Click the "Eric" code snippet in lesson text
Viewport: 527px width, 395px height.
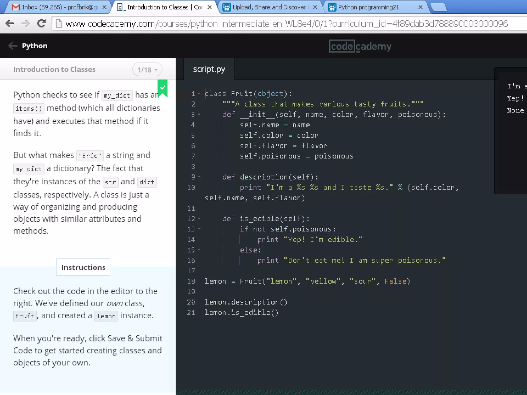point(90,156)
